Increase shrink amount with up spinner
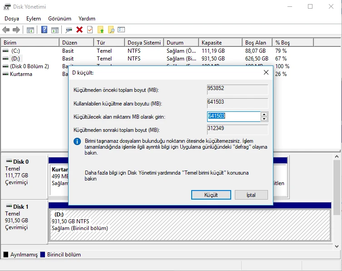The height and width of the screenshot is (271, 342). coord(264,115)
